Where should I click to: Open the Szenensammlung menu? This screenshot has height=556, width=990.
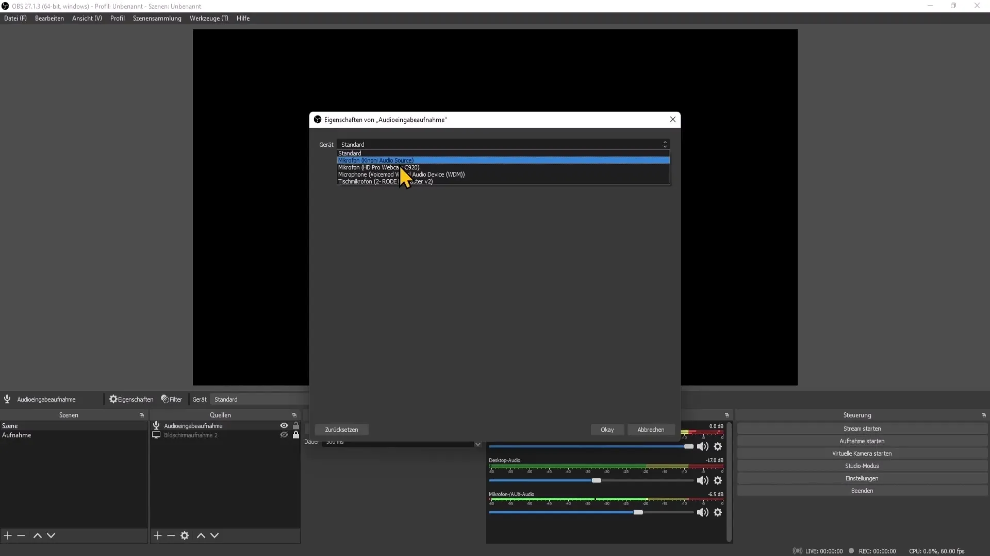coord(157,18)
